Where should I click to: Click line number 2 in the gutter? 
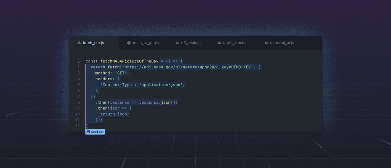coord(79,67)
